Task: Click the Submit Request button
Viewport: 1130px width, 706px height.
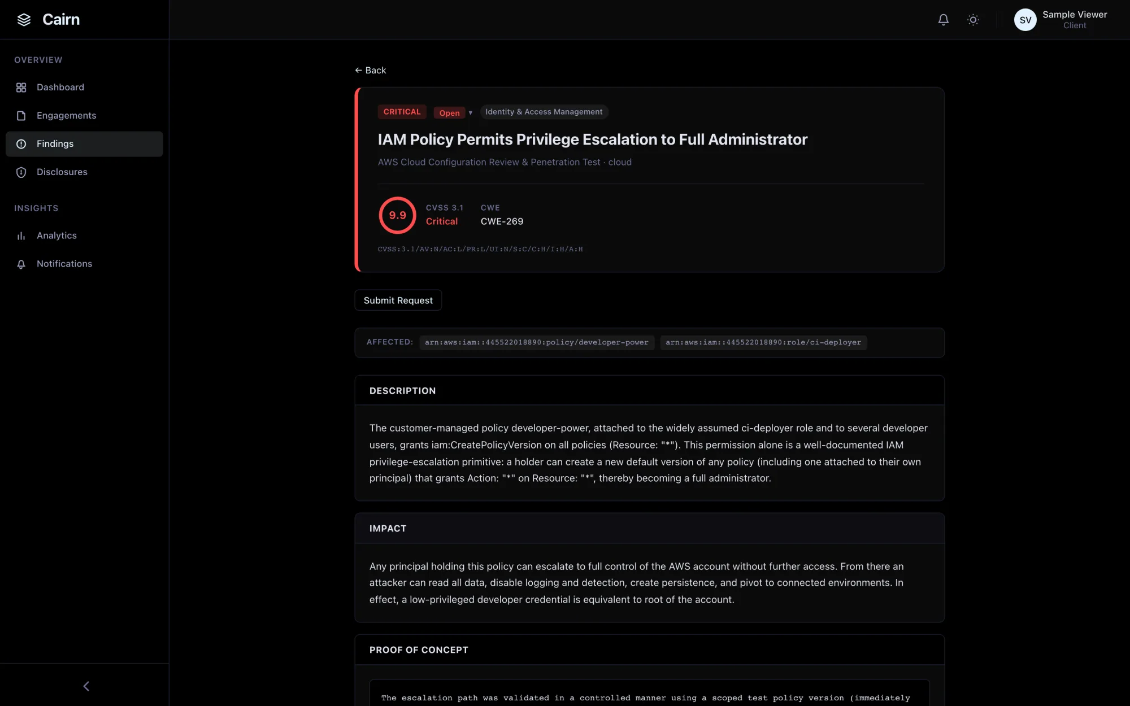Action: click(x=398, y=300)
